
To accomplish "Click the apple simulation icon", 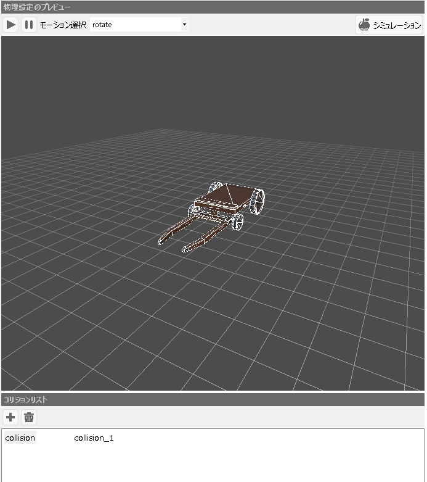I will pyautogui.click(x=364, y=25).
